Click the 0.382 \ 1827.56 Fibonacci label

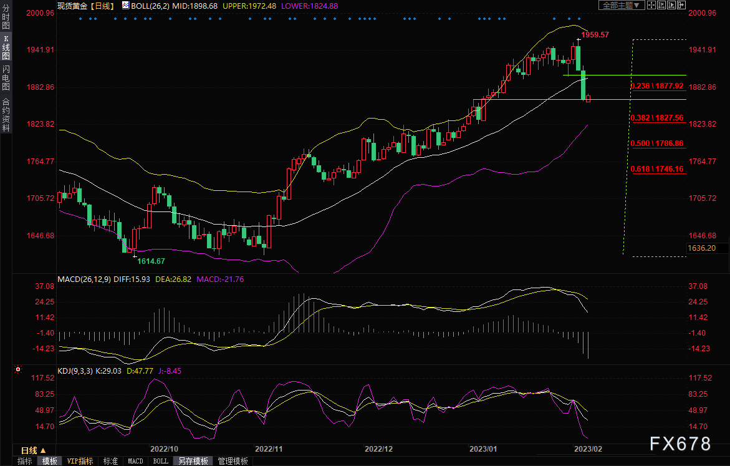(657, 118)
